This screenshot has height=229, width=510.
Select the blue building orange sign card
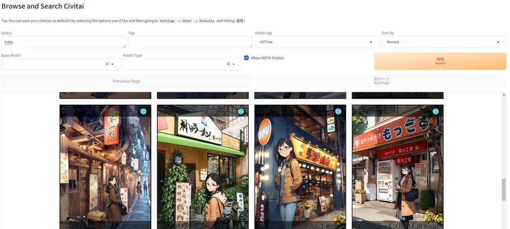pyautogui.click(x=300, y=167)
